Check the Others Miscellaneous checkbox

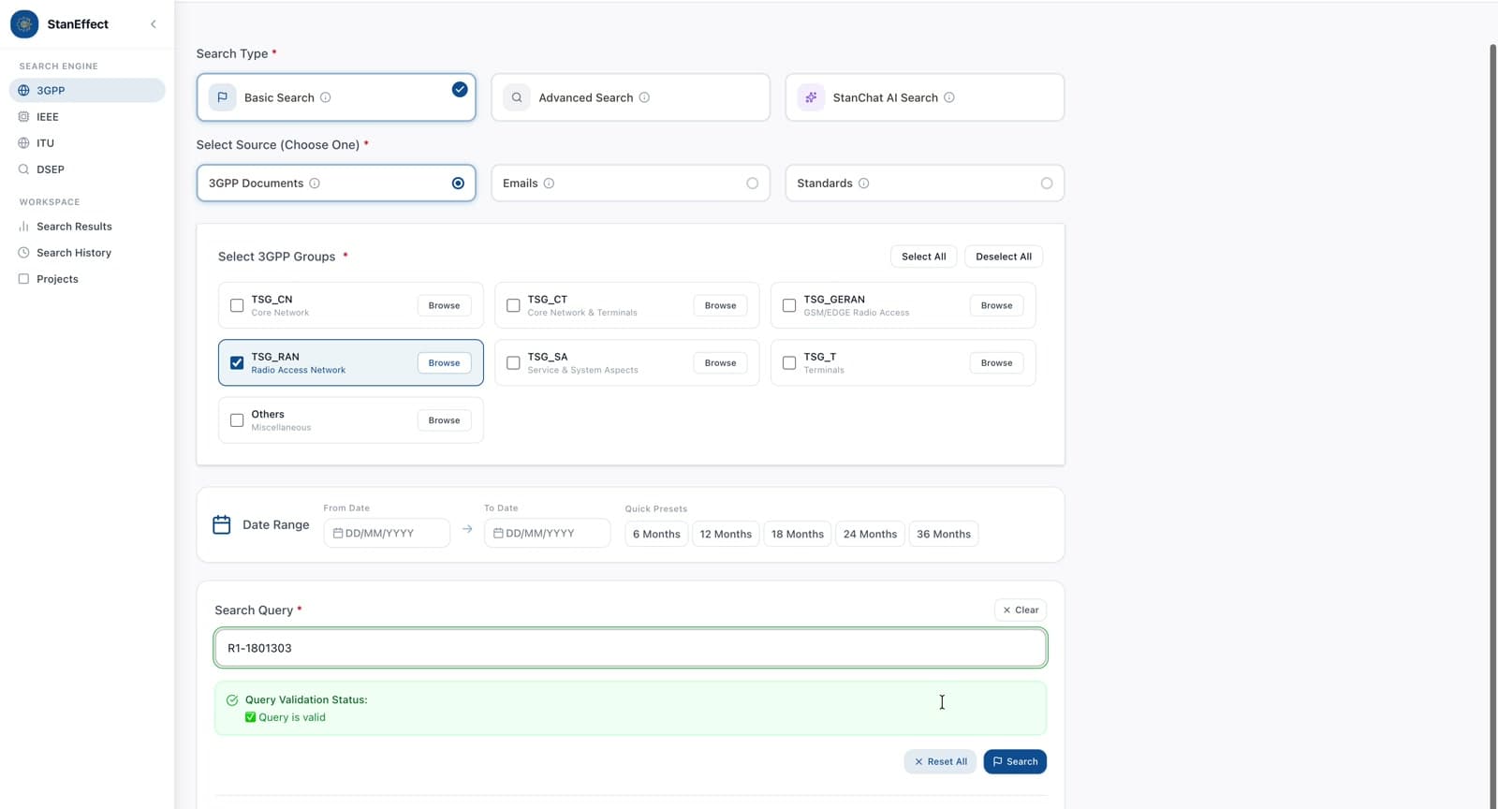coord(237,420)
